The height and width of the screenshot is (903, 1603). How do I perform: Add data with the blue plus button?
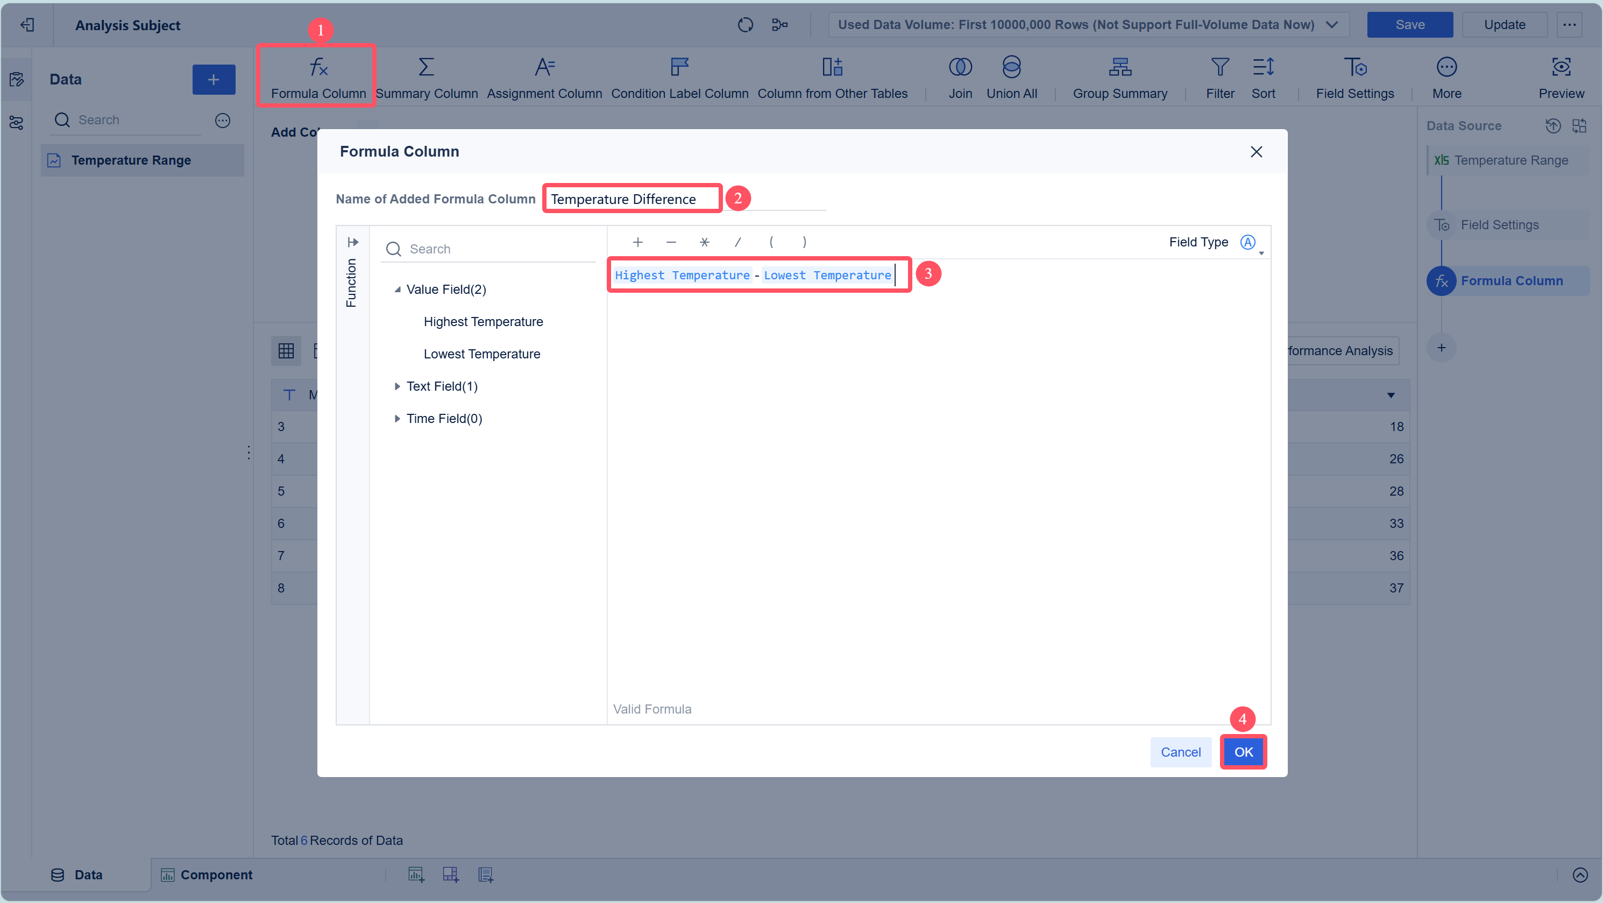coord(214,80)
